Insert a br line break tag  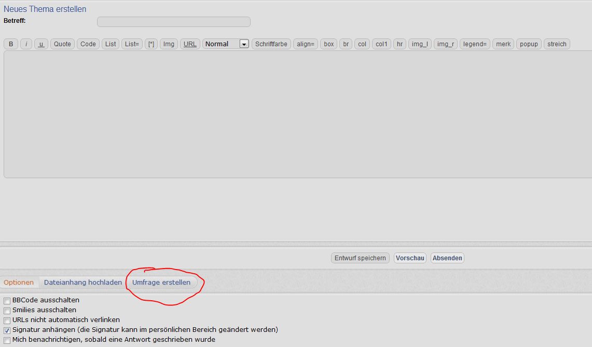346,44
